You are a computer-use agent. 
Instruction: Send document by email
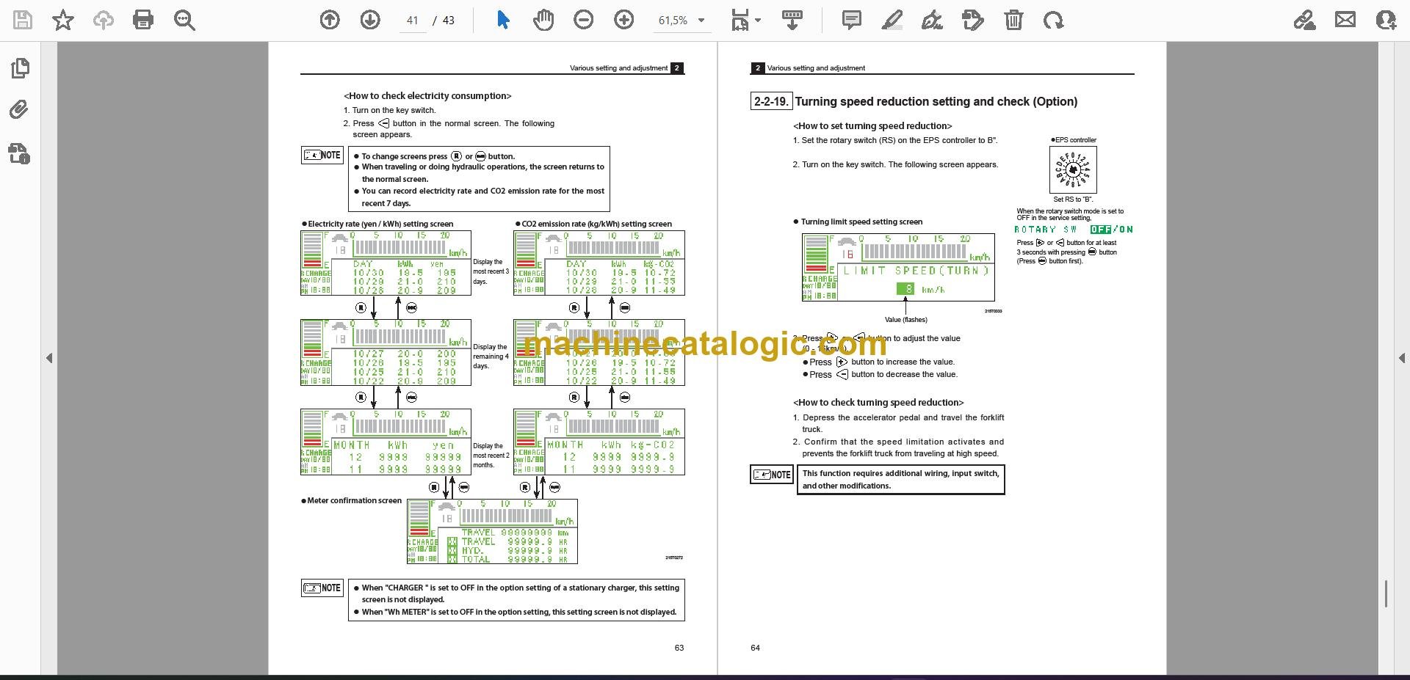[1345, 20]
